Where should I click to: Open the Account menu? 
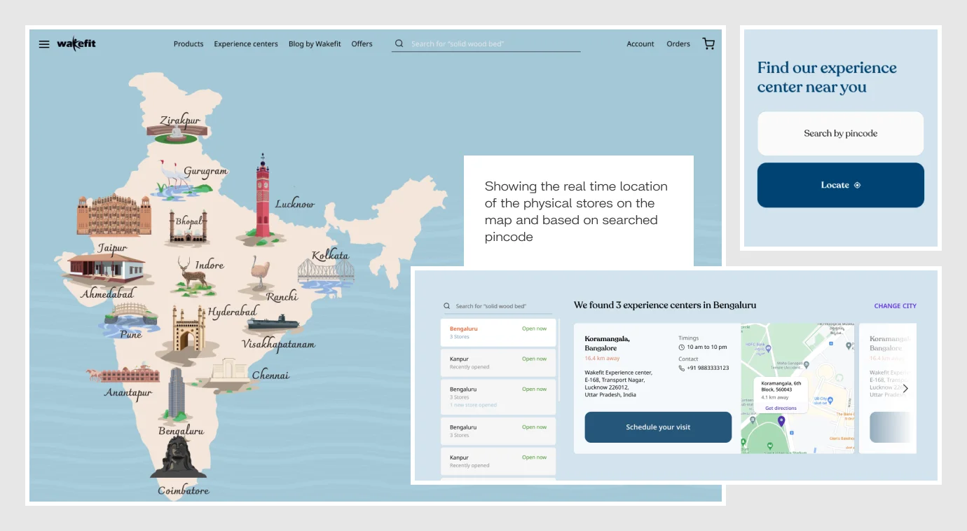(640, 43)
